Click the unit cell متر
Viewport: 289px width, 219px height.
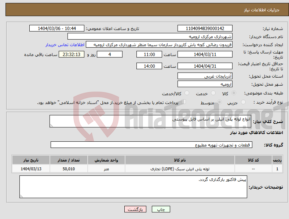[x=106, y=169]
